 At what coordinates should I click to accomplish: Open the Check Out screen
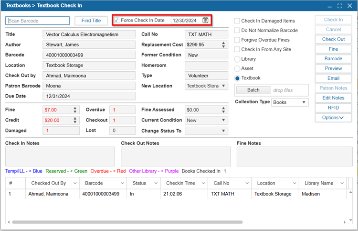point(333,39)
